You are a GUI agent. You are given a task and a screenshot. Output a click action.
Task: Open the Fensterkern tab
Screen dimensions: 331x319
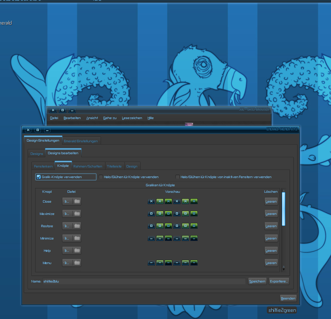tap(43, 166)
